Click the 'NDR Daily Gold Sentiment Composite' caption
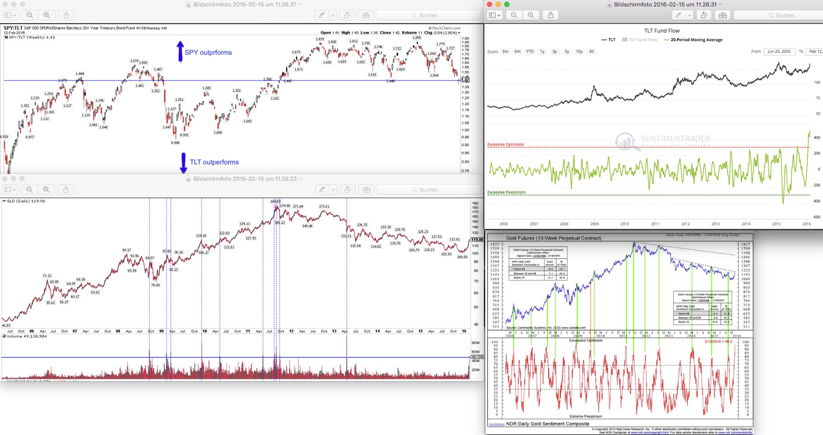 548,424
